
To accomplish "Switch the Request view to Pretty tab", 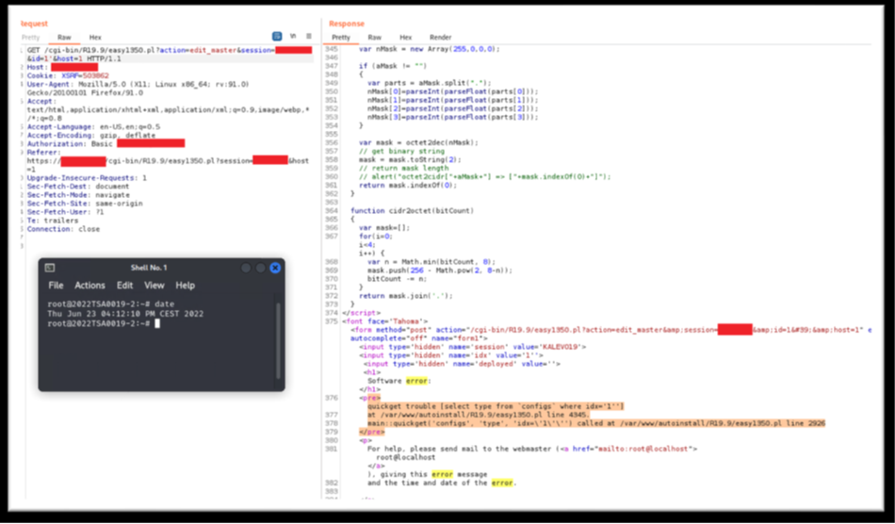I will pyautogui.click(x=31, y=38).
